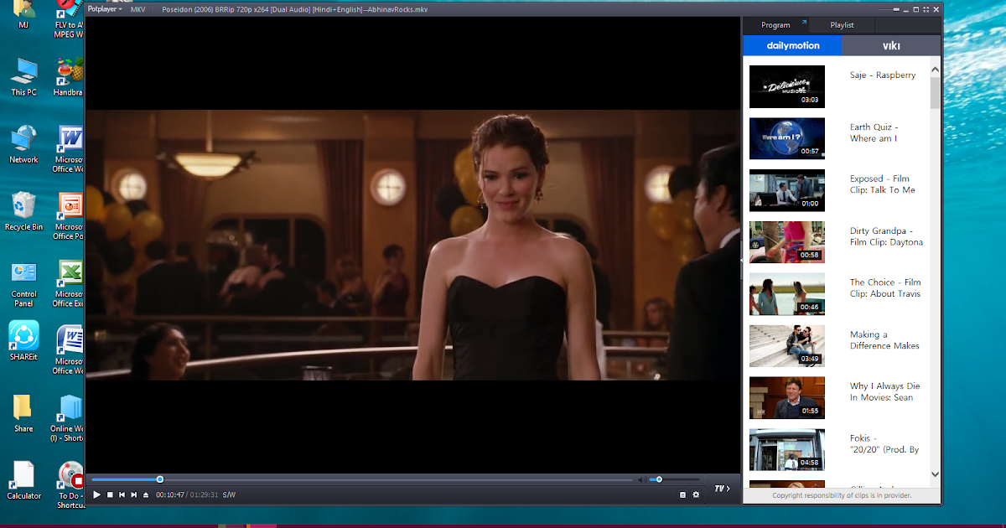The image size is (1006, 528).
Task: Click "Earth Quiz - Where am I" title
Action: click(874, 133)
